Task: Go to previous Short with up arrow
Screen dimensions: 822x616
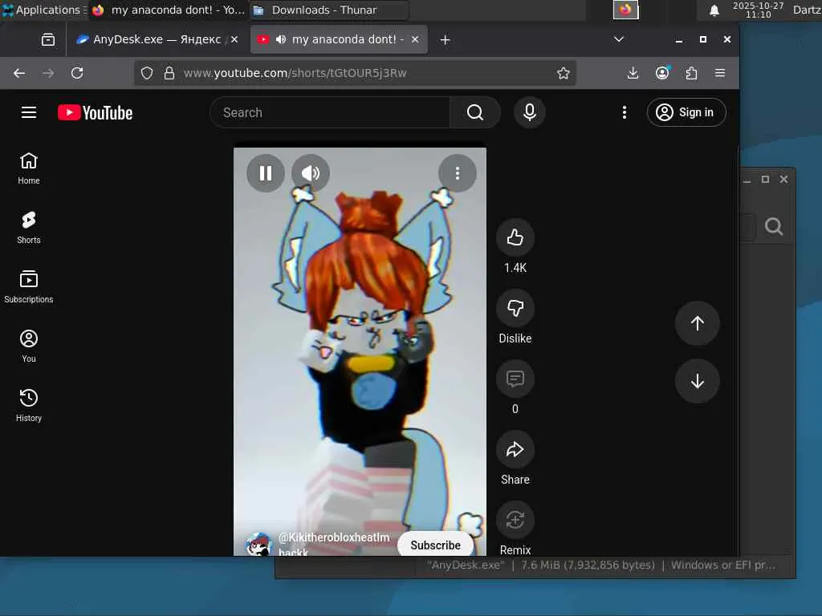Action: (698, 323)
